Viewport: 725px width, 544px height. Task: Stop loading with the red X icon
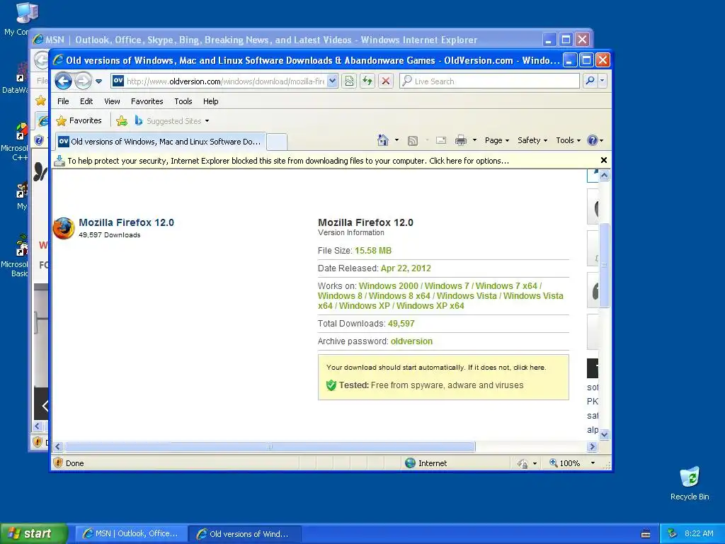pos(386,81)
